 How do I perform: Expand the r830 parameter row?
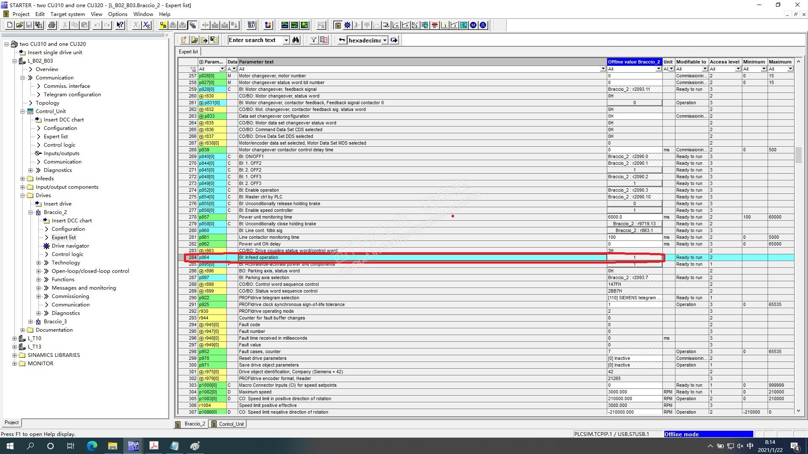click(x=201, y=96)
